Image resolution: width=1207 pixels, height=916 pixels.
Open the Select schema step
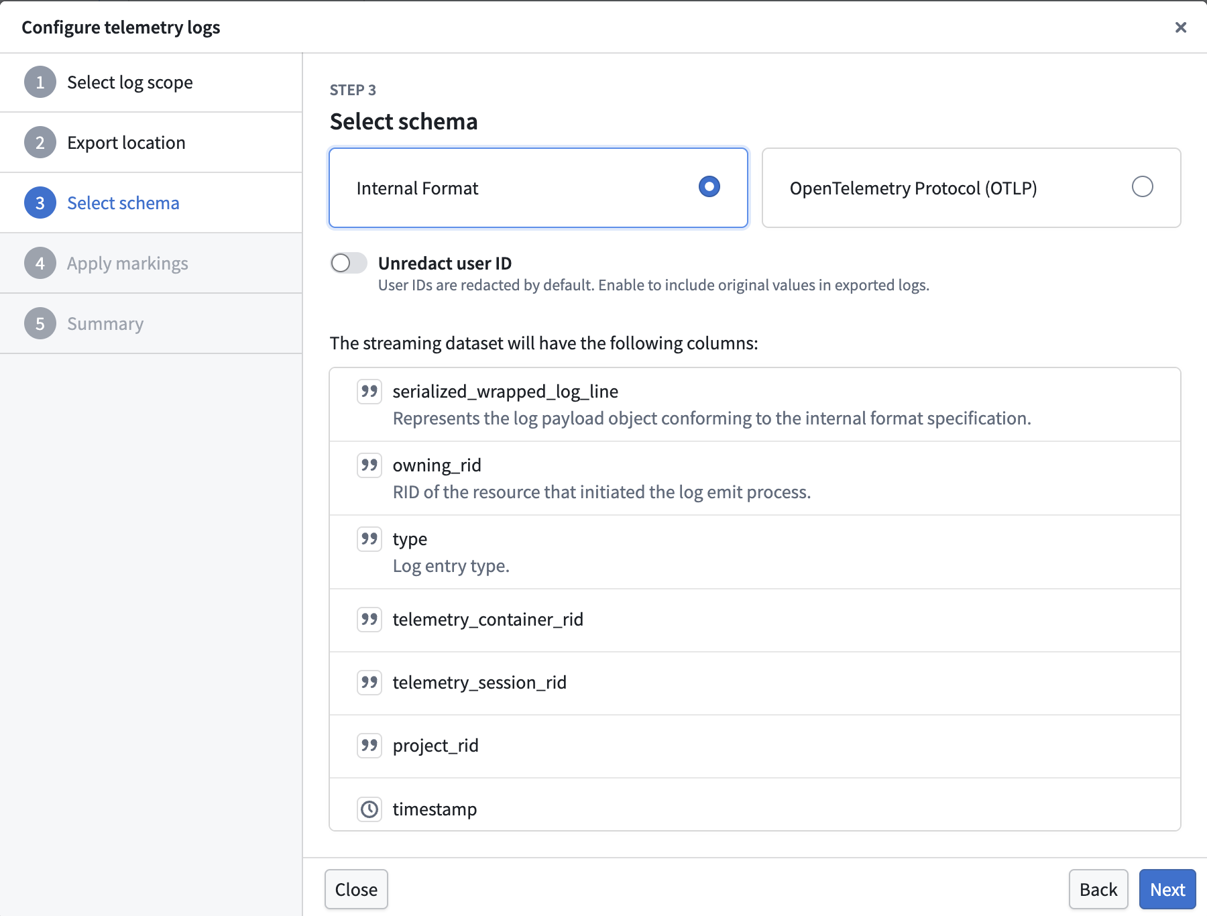point(151,203)
